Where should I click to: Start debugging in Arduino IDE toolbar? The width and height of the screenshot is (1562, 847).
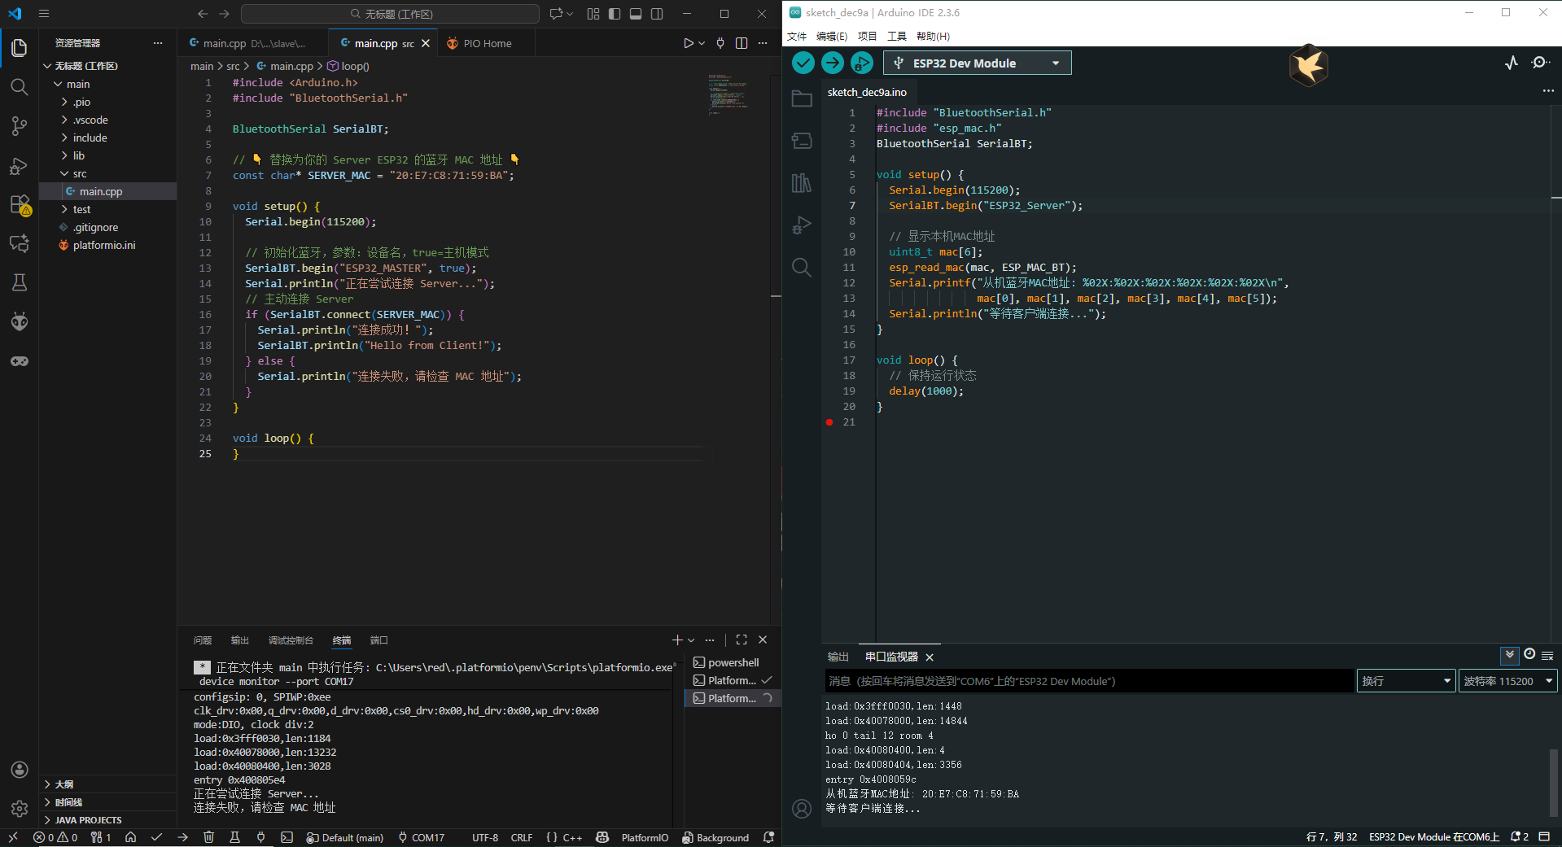pyautogui.click(x=862, y=63)
